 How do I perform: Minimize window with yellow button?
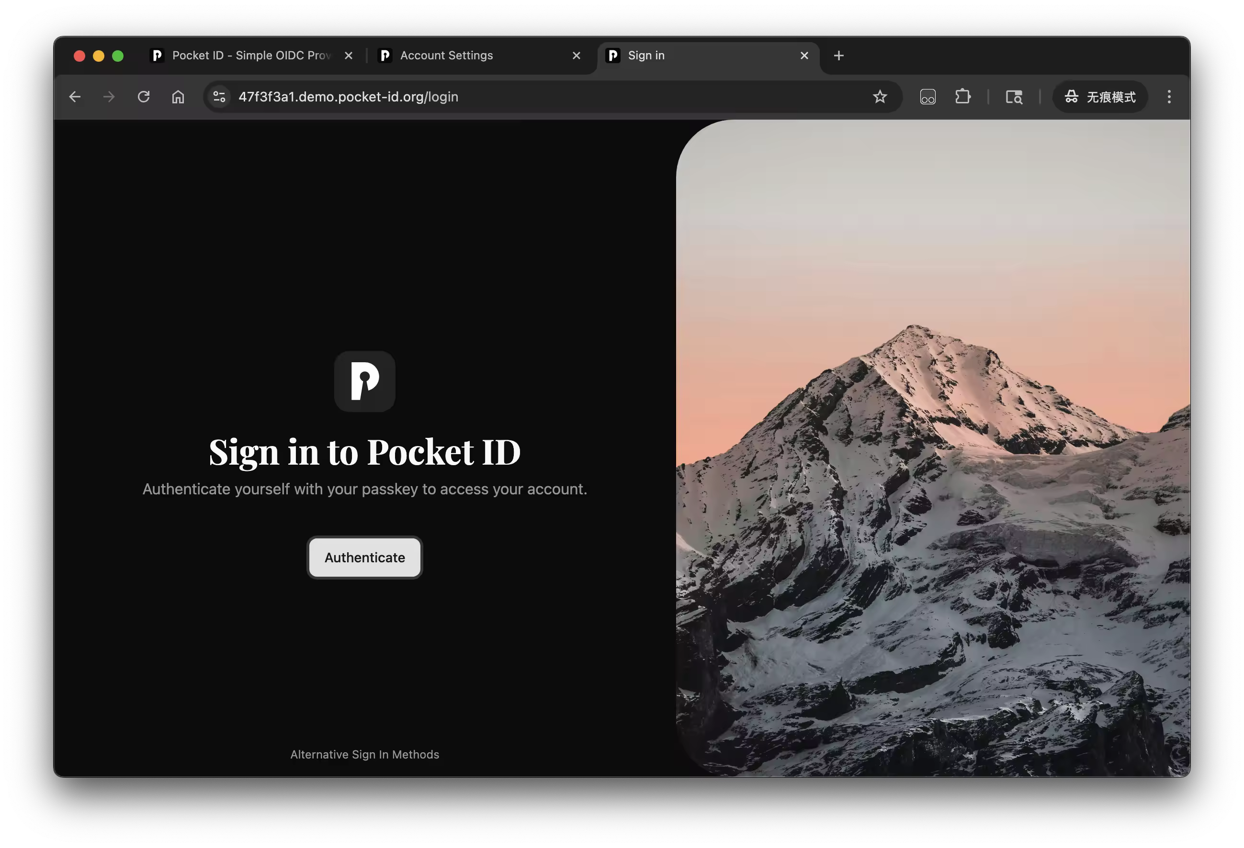coord(99,56)
